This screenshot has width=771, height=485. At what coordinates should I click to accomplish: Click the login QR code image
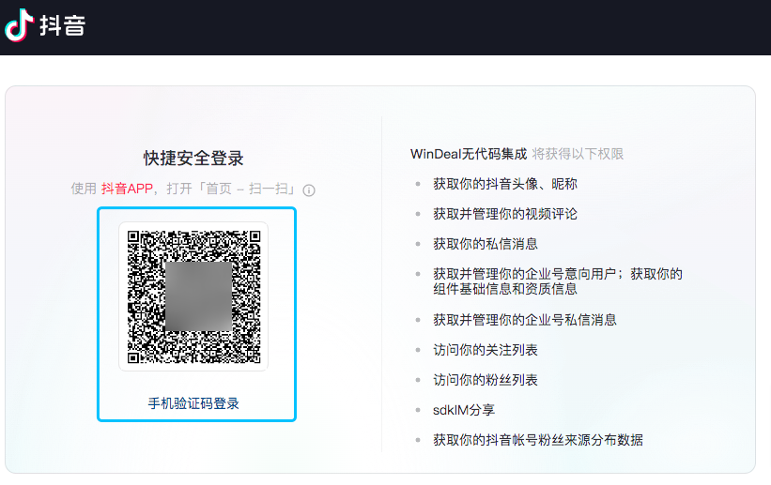(193, 296)
